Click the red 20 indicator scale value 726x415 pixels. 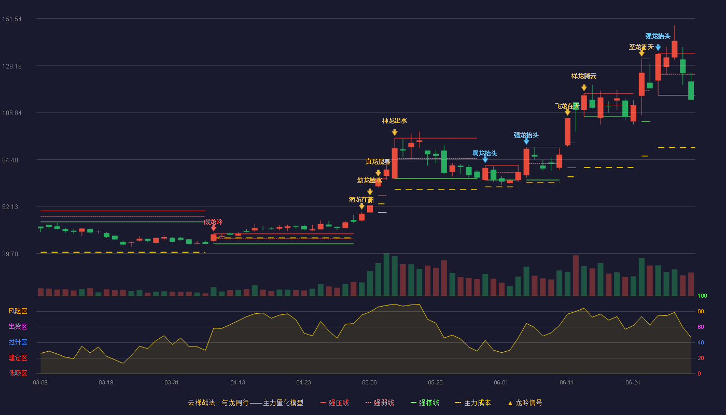pos(701,358)
